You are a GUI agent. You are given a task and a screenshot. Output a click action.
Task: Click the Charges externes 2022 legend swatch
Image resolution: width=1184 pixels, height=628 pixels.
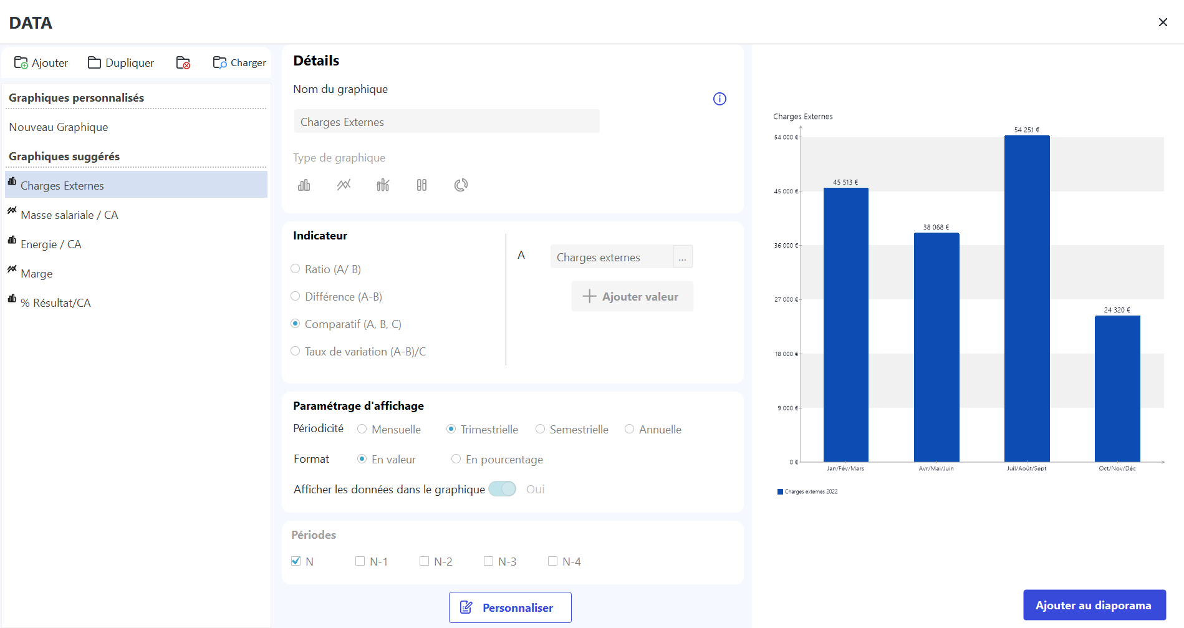(780, 492)
